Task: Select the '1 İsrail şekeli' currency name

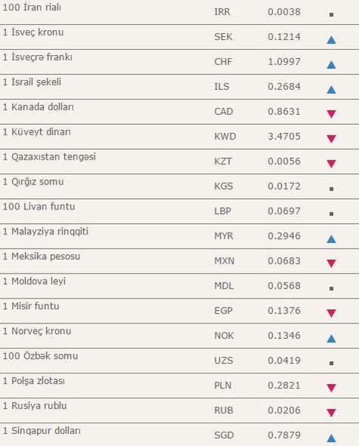Action: pyautogui.click(x=32, y=82)
